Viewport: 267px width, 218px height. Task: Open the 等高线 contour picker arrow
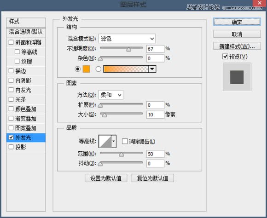(x=114, y=141)
